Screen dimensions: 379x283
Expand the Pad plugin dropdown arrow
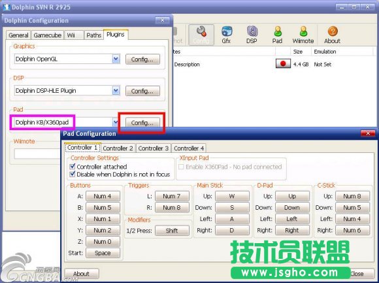[x=115, y=122]
